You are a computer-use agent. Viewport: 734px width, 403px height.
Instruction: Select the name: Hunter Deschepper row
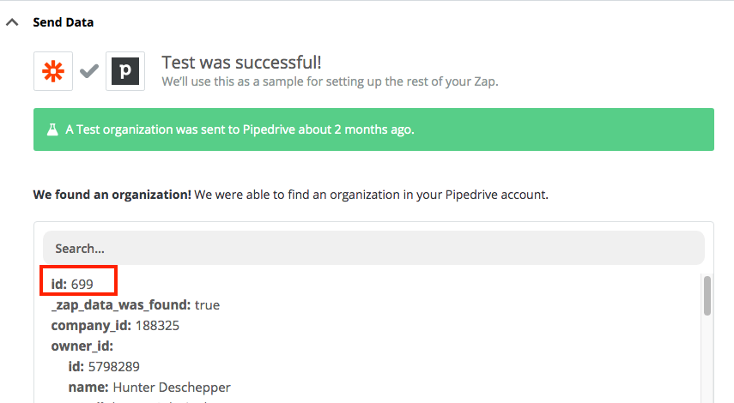(x=149, y=387)
